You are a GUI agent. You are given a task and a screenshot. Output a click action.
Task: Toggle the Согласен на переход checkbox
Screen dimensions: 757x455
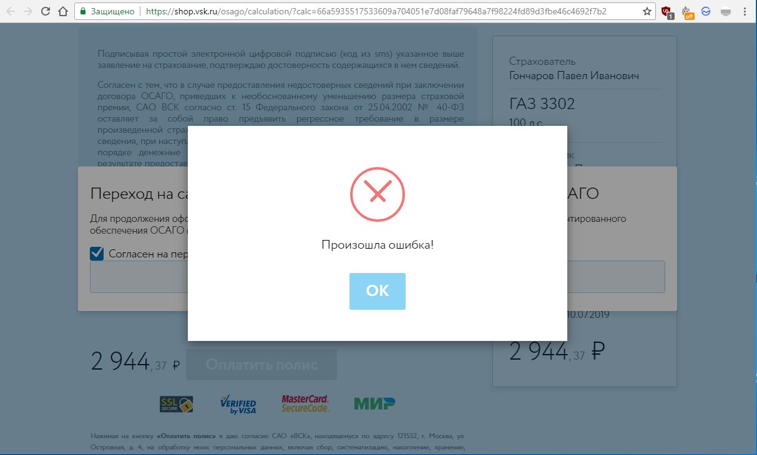click(97, 254)
